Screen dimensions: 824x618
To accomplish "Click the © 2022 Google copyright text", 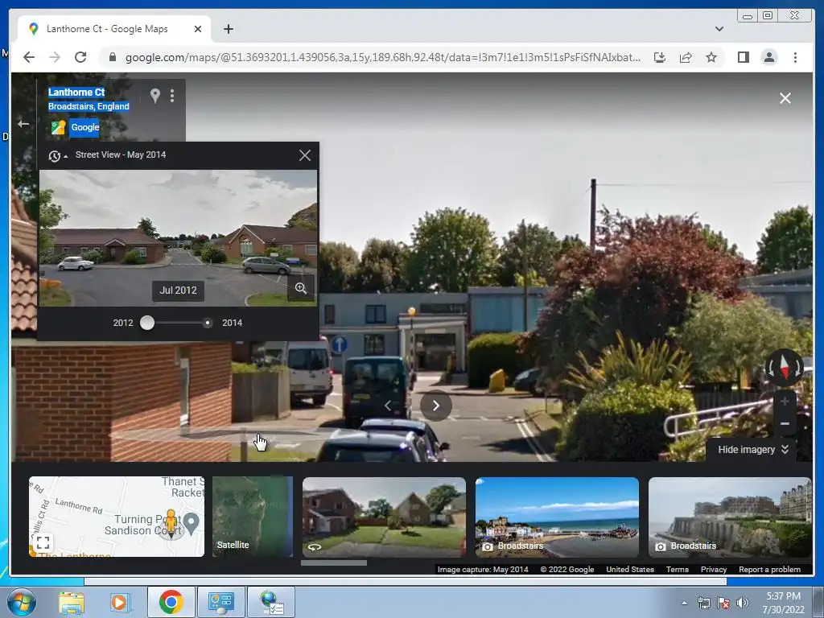I will [567, 569].
